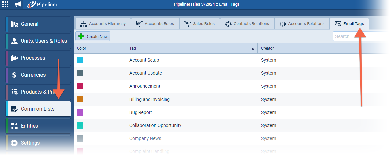Select the Account Setup tag
389x155 pixels.
click(x=144, y=60)
